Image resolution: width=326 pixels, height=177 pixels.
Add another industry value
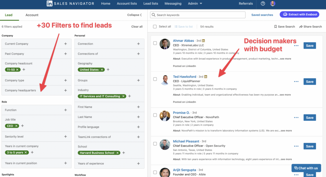(x=130, y=96)
